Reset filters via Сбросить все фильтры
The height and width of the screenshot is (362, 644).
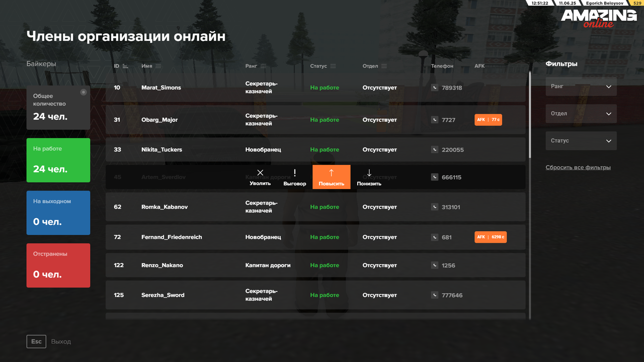pos(578,167)
